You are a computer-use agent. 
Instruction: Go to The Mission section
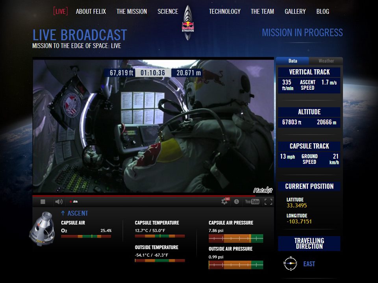click(x=132, y=11)
